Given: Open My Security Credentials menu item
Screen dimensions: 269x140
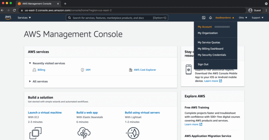Looking at the screenshot, I should [x=212, y=55].
